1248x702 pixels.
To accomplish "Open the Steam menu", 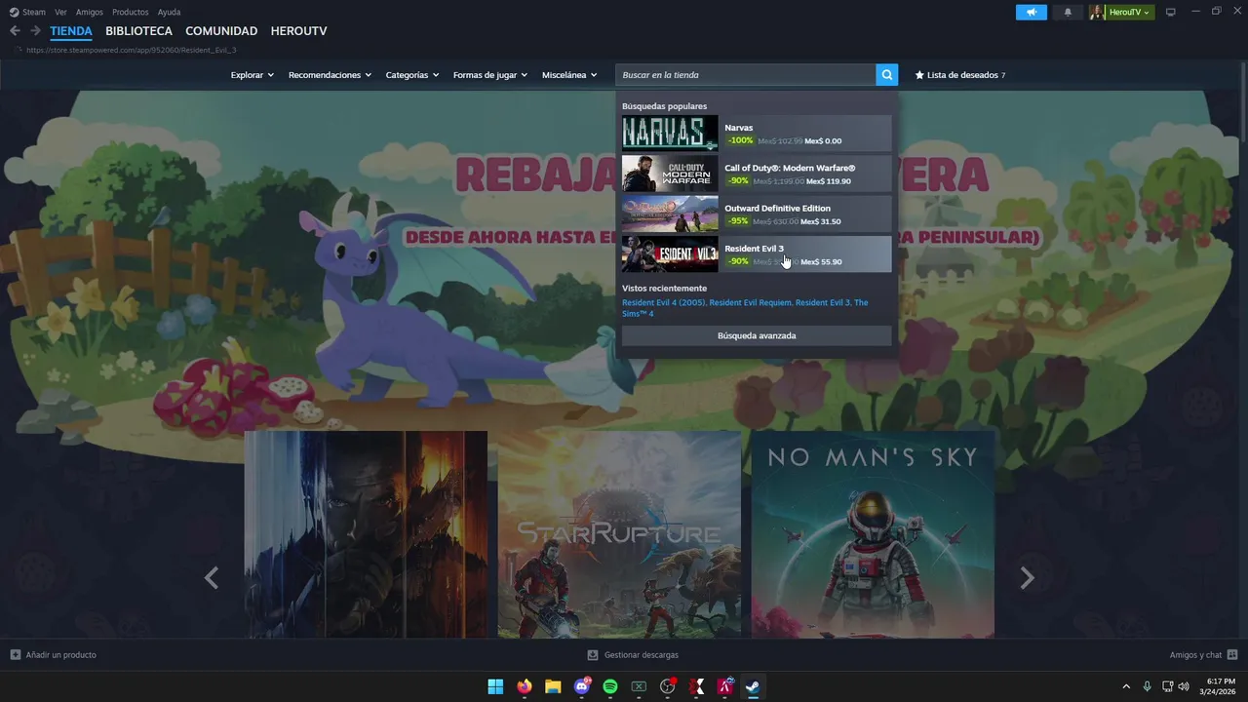I will pos(34,12).
